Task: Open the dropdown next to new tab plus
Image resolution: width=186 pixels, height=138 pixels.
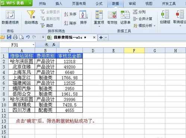Action: [106, 38]
